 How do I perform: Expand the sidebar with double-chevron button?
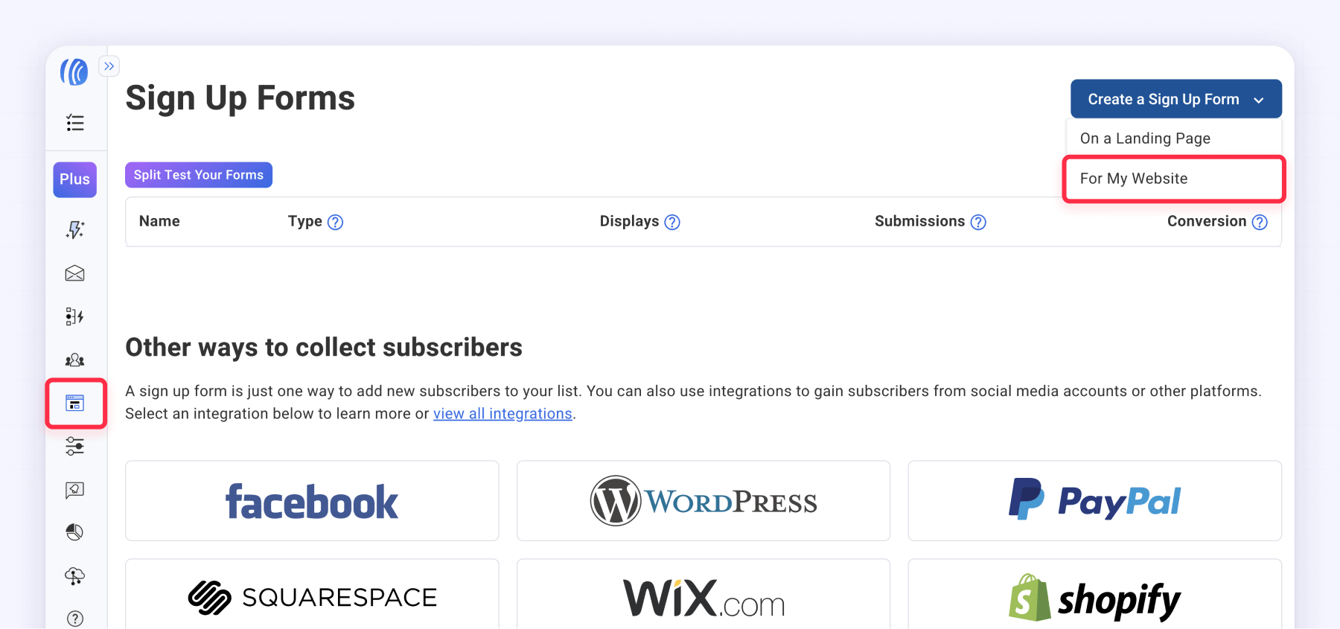tap(109, 66)
